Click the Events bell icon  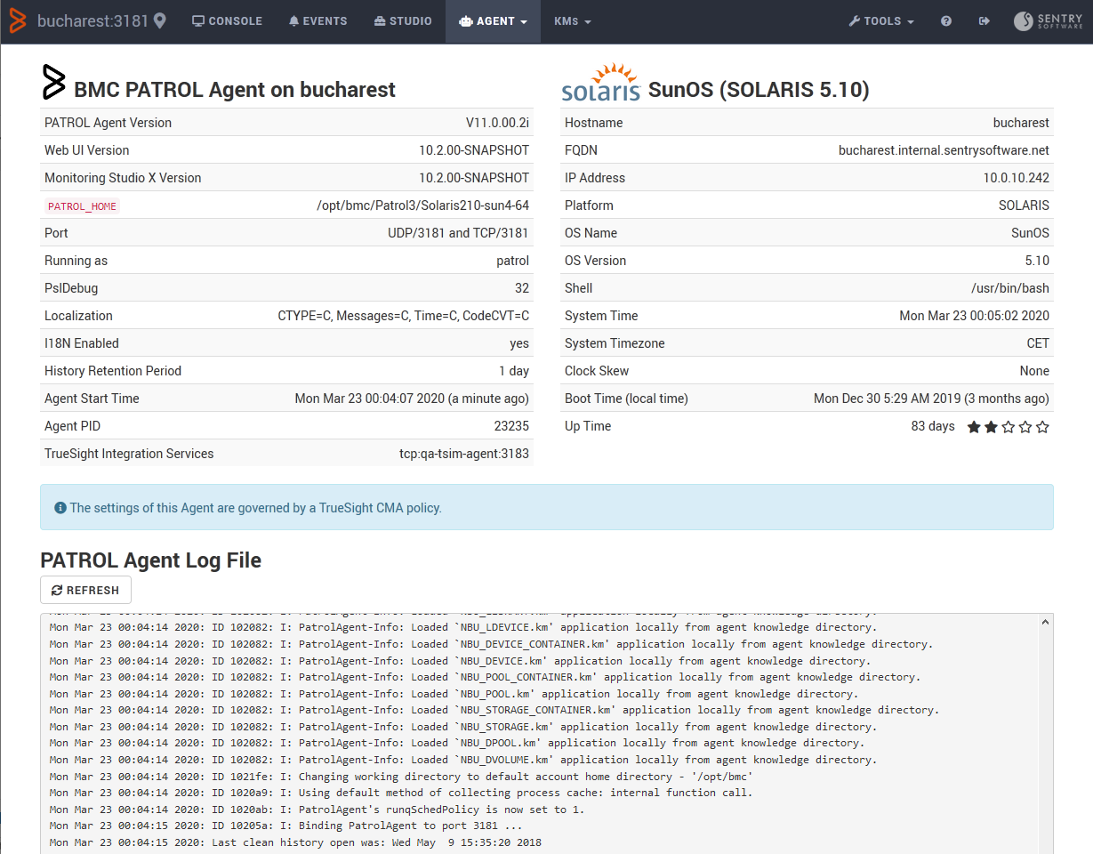(293, 20)
